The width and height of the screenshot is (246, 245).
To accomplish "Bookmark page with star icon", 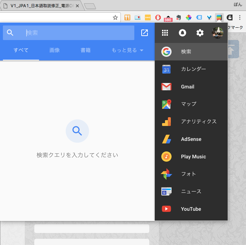I will pos(115,17).
